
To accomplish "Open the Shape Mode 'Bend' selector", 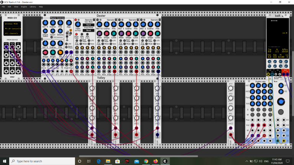I will [88, 30].
